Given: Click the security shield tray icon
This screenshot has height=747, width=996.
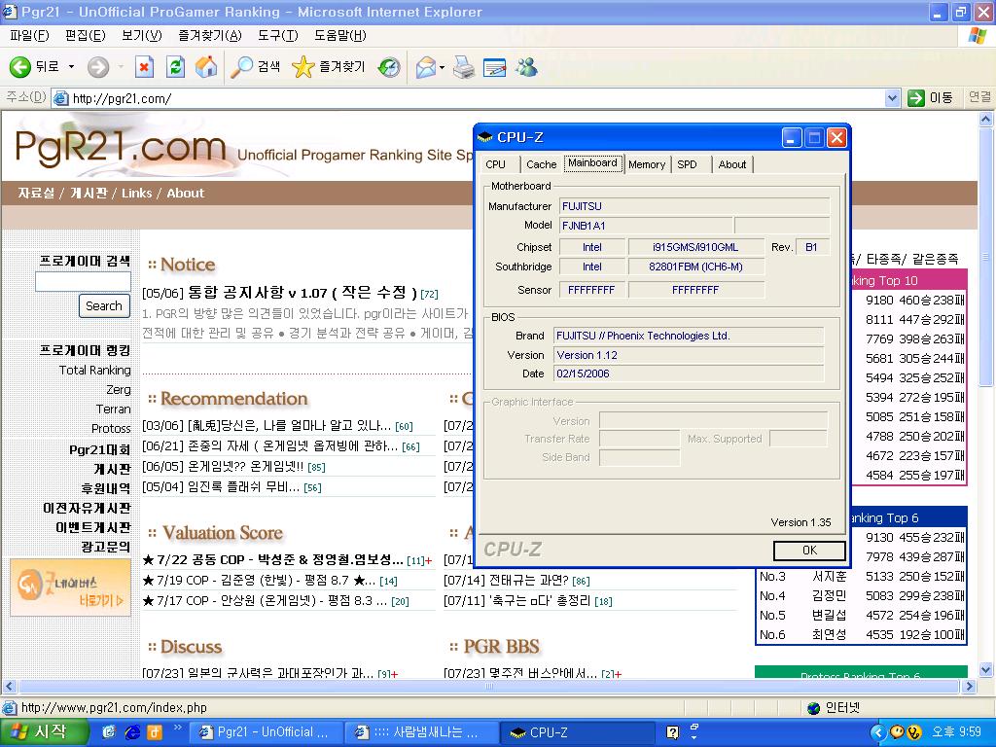Looking at the screenshot, I should coord(914,732).
